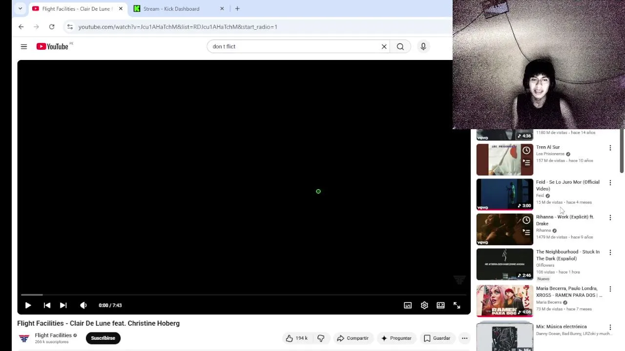This screenshot has width=625, height=351.
Task: Click the video title Clair De Lune
Action: [x=98, y=323]
